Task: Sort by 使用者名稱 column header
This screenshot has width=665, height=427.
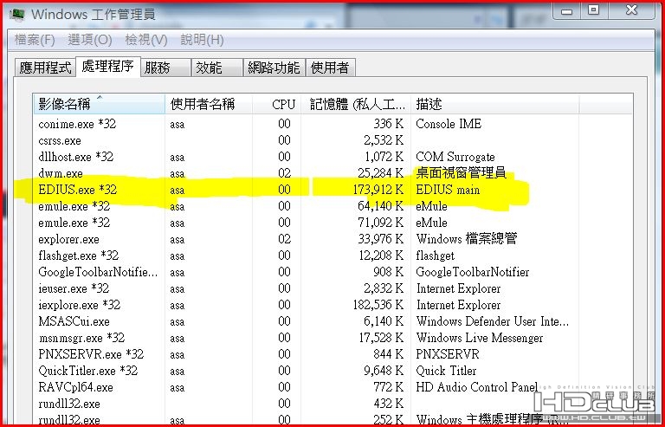Action: (209, 104)
